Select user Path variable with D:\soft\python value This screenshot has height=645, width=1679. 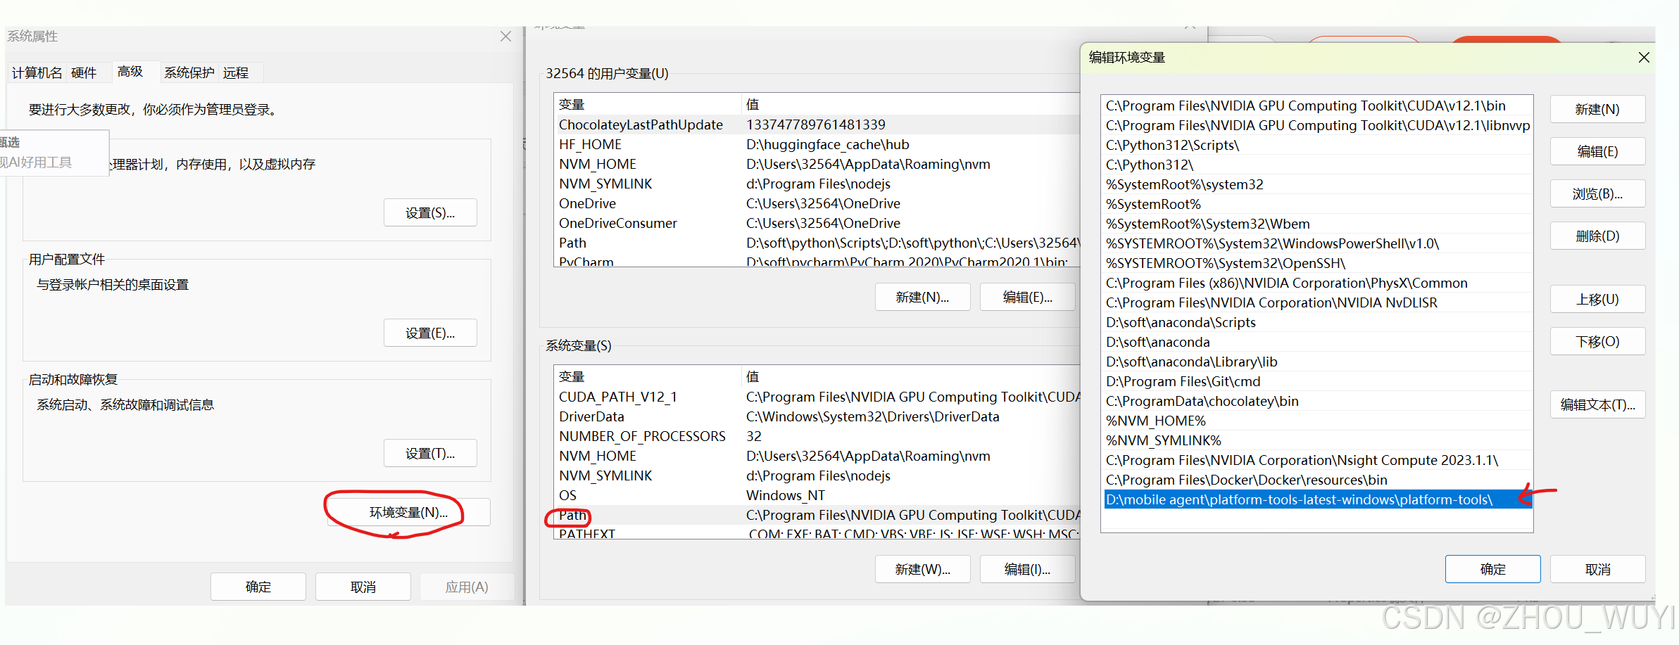817,243
